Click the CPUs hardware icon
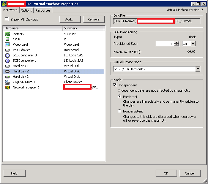 tap(7, 39)
